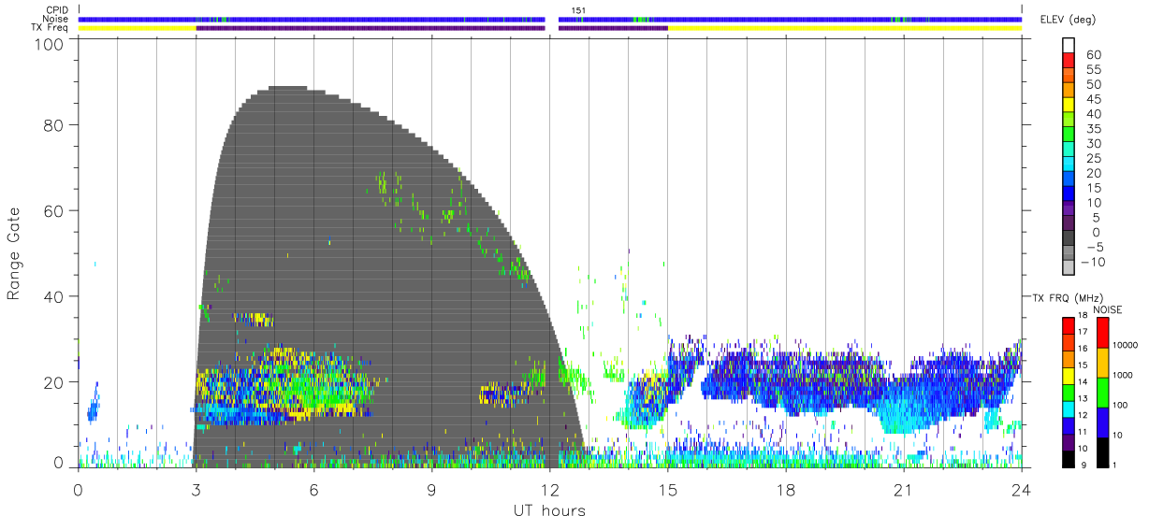Click the green ELEV swatch beside 35
This screenshot has height=530, width=1149.
1068,134
